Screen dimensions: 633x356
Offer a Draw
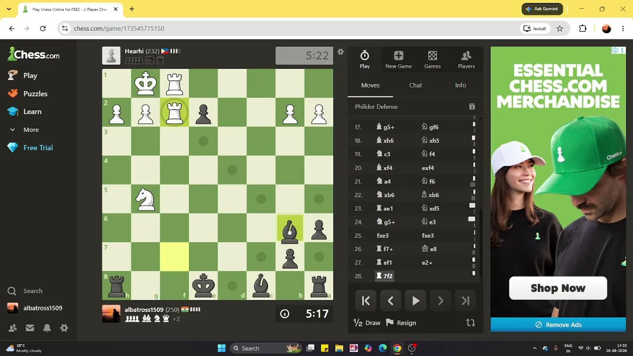pos(367,323)
